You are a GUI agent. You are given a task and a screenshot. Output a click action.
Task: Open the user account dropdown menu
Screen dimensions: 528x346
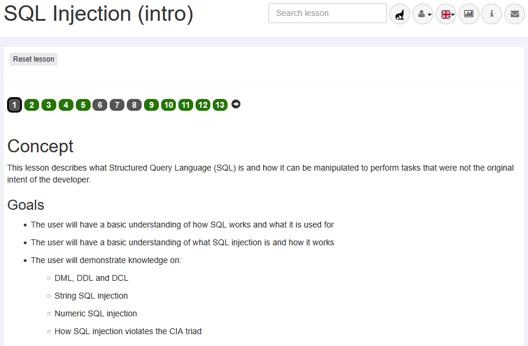(423, 14)
